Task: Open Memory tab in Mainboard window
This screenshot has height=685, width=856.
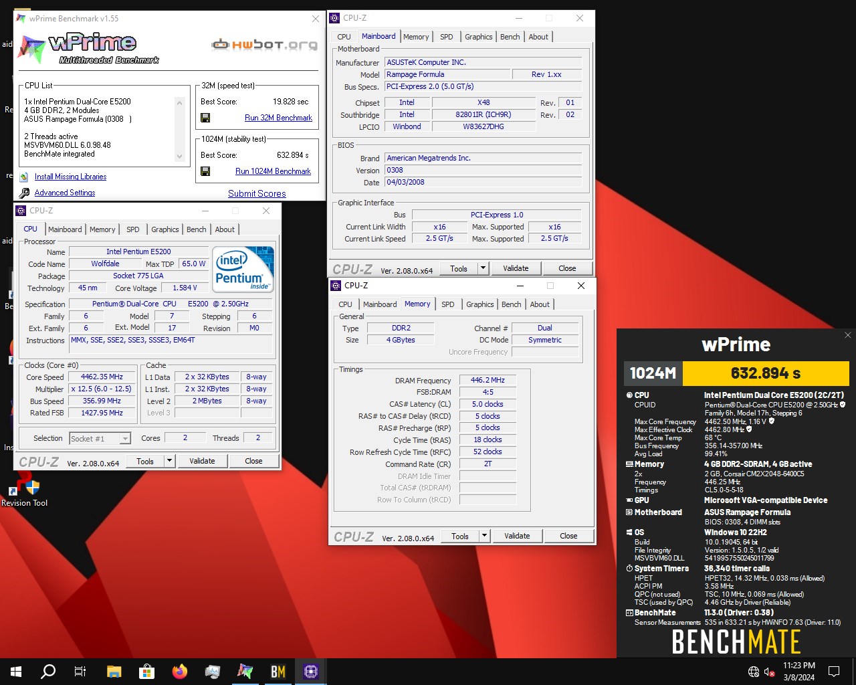Action: coord(416,37)
